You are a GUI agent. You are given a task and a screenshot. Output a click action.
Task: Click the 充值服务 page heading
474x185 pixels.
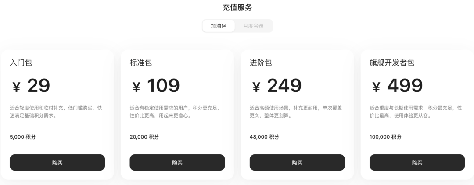coord(237,7)
